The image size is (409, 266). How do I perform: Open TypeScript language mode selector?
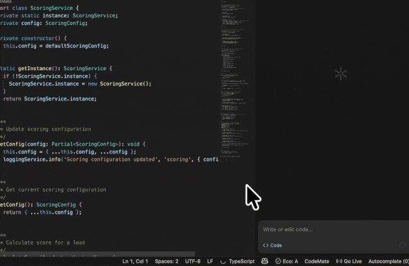(242, 261)
